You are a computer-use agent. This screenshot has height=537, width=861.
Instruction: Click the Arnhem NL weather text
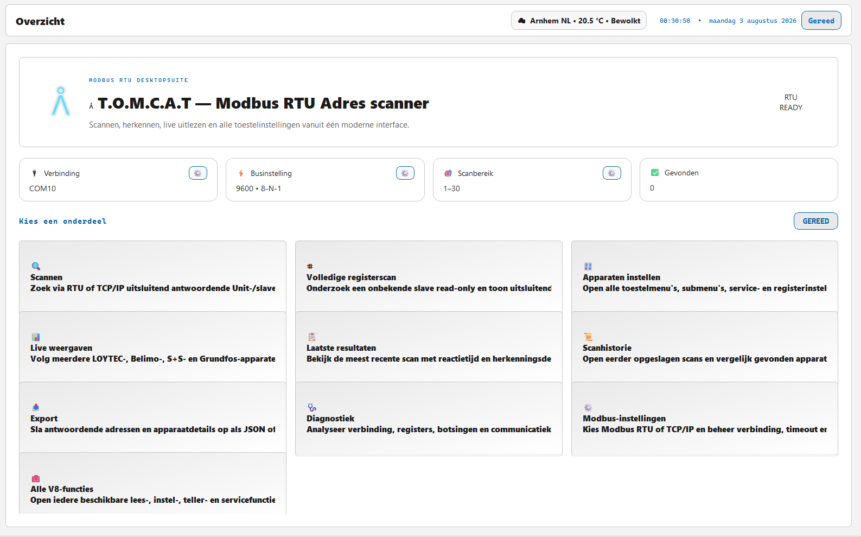click(585, 21)
